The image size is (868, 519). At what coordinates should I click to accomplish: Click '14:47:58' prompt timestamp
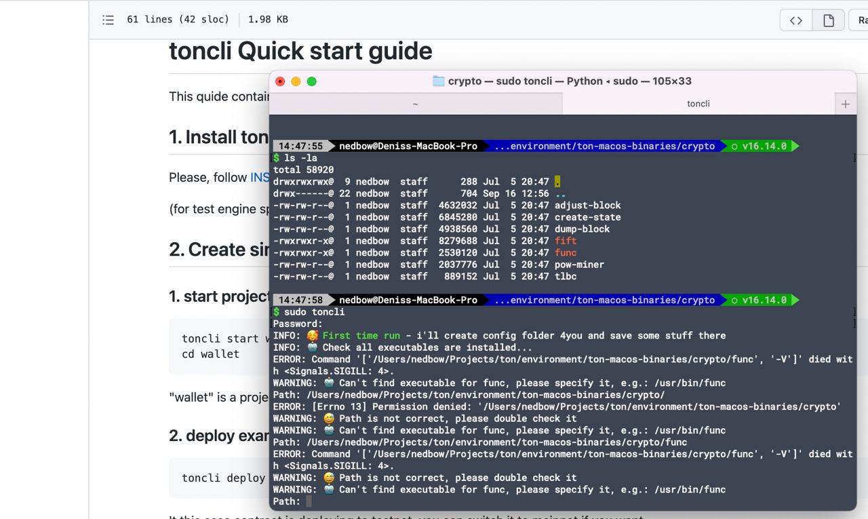tap(300, 300)
